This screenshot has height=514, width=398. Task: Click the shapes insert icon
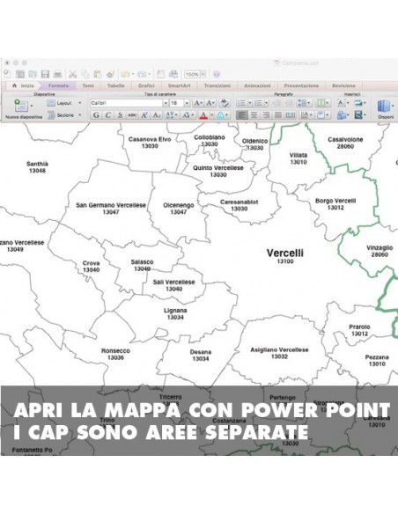coord(342,115)
